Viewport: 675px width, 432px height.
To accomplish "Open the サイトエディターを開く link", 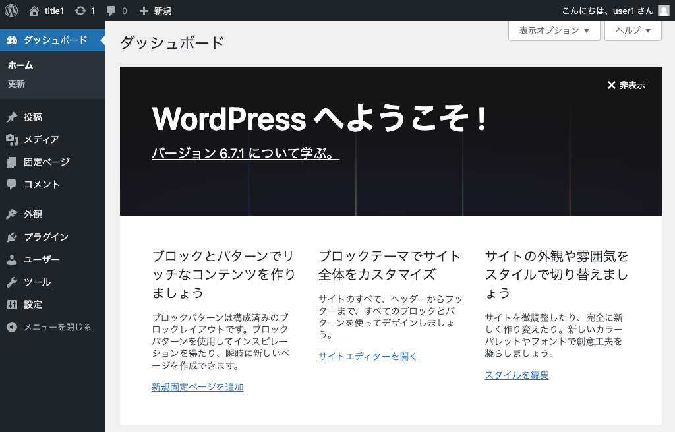I will click(x=368, y=357).
